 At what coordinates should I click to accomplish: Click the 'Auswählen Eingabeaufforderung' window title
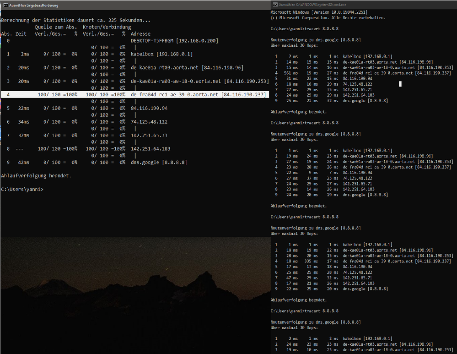(x=33, y=5)
